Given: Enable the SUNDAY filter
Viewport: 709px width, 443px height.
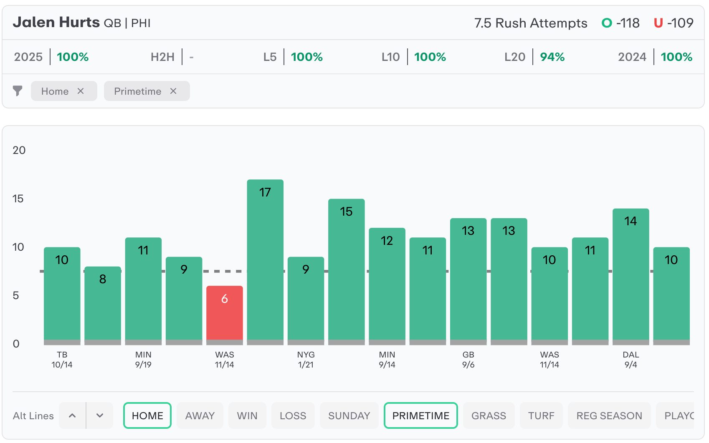Looking at the screenshot, I should click(x=349, y=415).
